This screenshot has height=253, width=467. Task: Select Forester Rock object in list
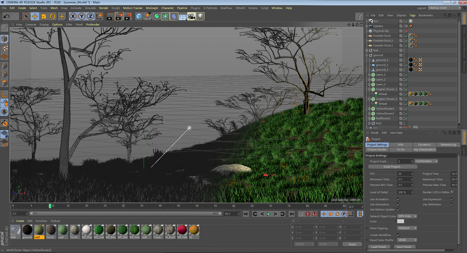click(x=382, y=36)
